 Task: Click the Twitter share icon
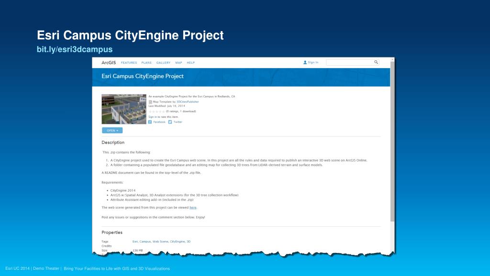(170, 122)
